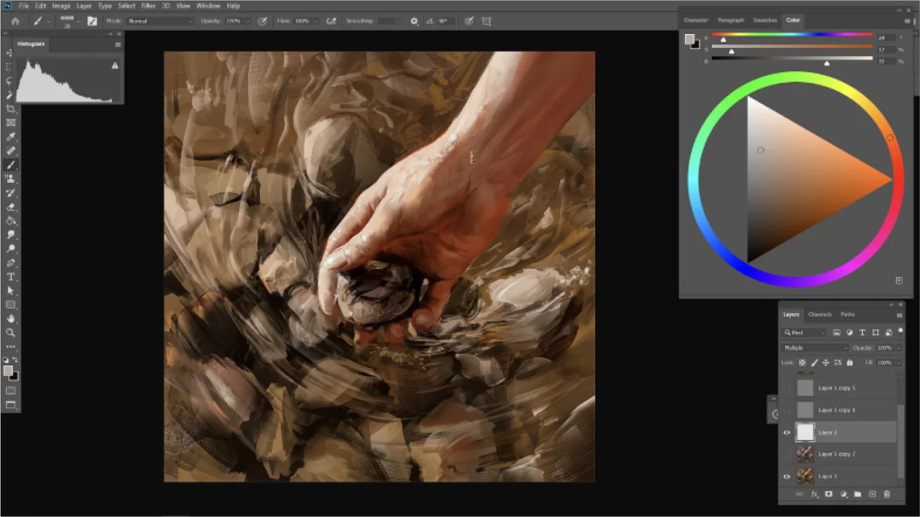Click the trash icon to delete layer
The width and height of the screenshot is (920, 517).
887,494
